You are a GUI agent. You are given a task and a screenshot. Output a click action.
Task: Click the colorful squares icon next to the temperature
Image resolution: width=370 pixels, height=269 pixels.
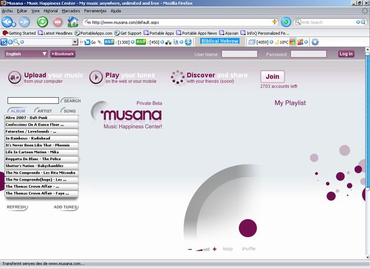(293, 42)
